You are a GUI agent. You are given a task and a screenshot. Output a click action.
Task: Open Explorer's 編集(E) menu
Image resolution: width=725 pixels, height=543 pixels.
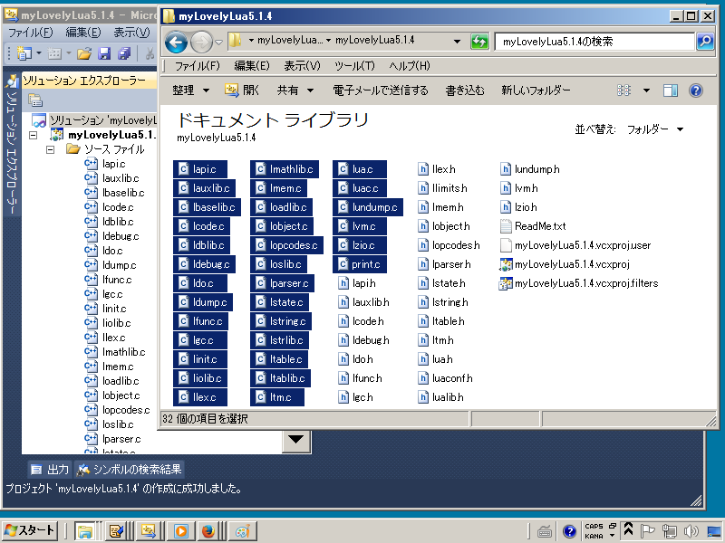pyautogui.click(x=252, y=66)
